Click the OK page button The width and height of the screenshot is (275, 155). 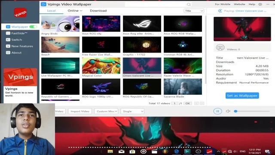[x=187, y=103]
